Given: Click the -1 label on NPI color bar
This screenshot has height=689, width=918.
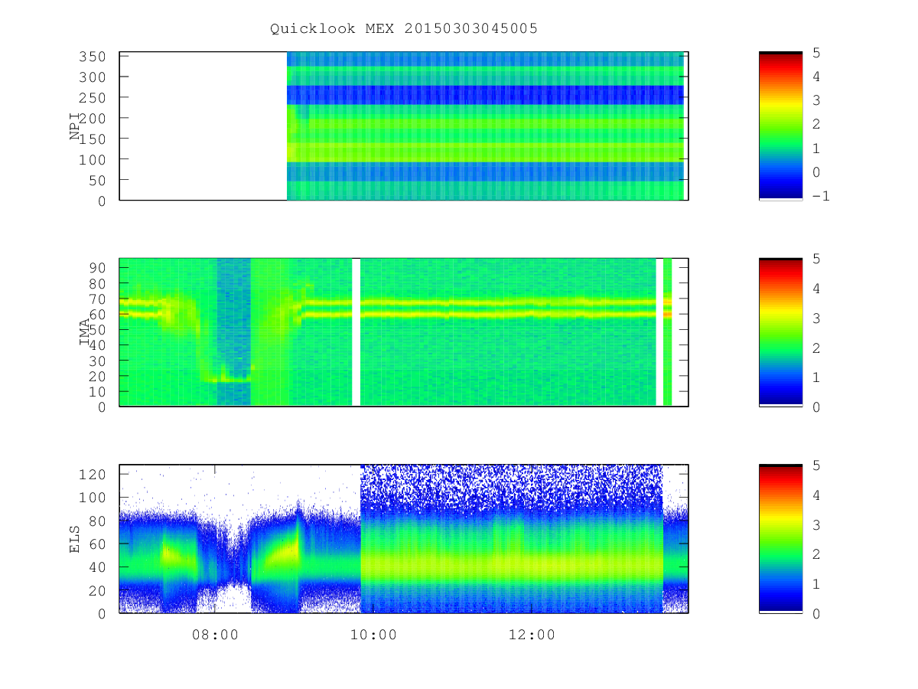Looking at the screenshot, I should coord(821,196).
